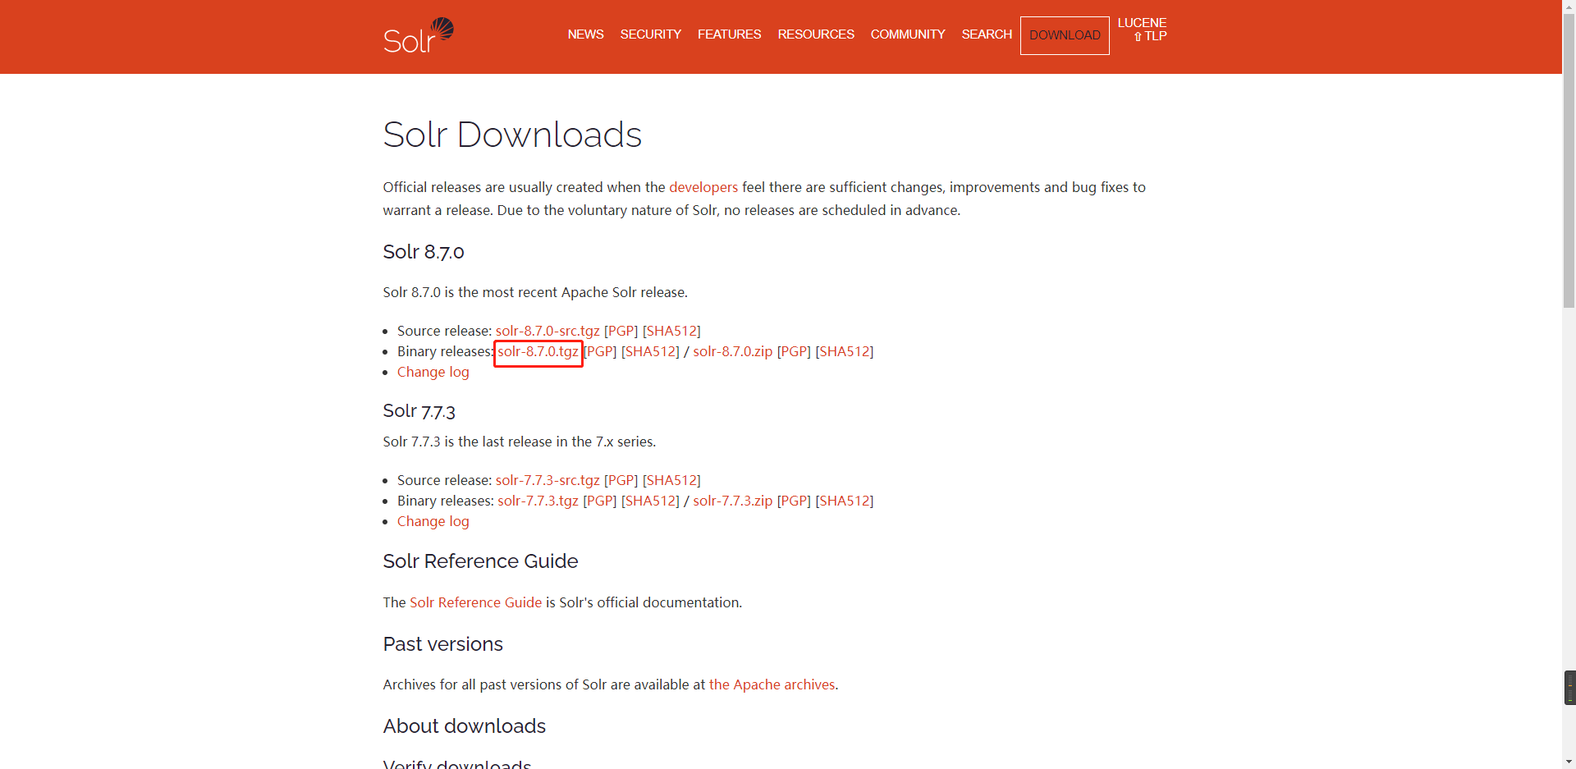The image size is (1576, 769).
Task: Open SHA512 for solr-7.7.3.tgz
Action: coord(650,501)
